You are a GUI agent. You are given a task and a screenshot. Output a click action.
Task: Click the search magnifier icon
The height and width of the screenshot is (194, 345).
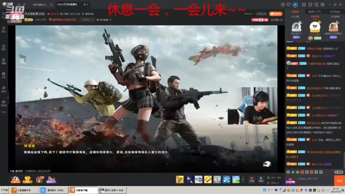[51, 4]
